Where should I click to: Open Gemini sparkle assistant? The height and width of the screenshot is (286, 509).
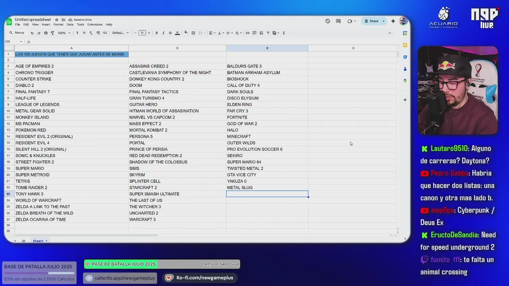(x=393, y=21)
